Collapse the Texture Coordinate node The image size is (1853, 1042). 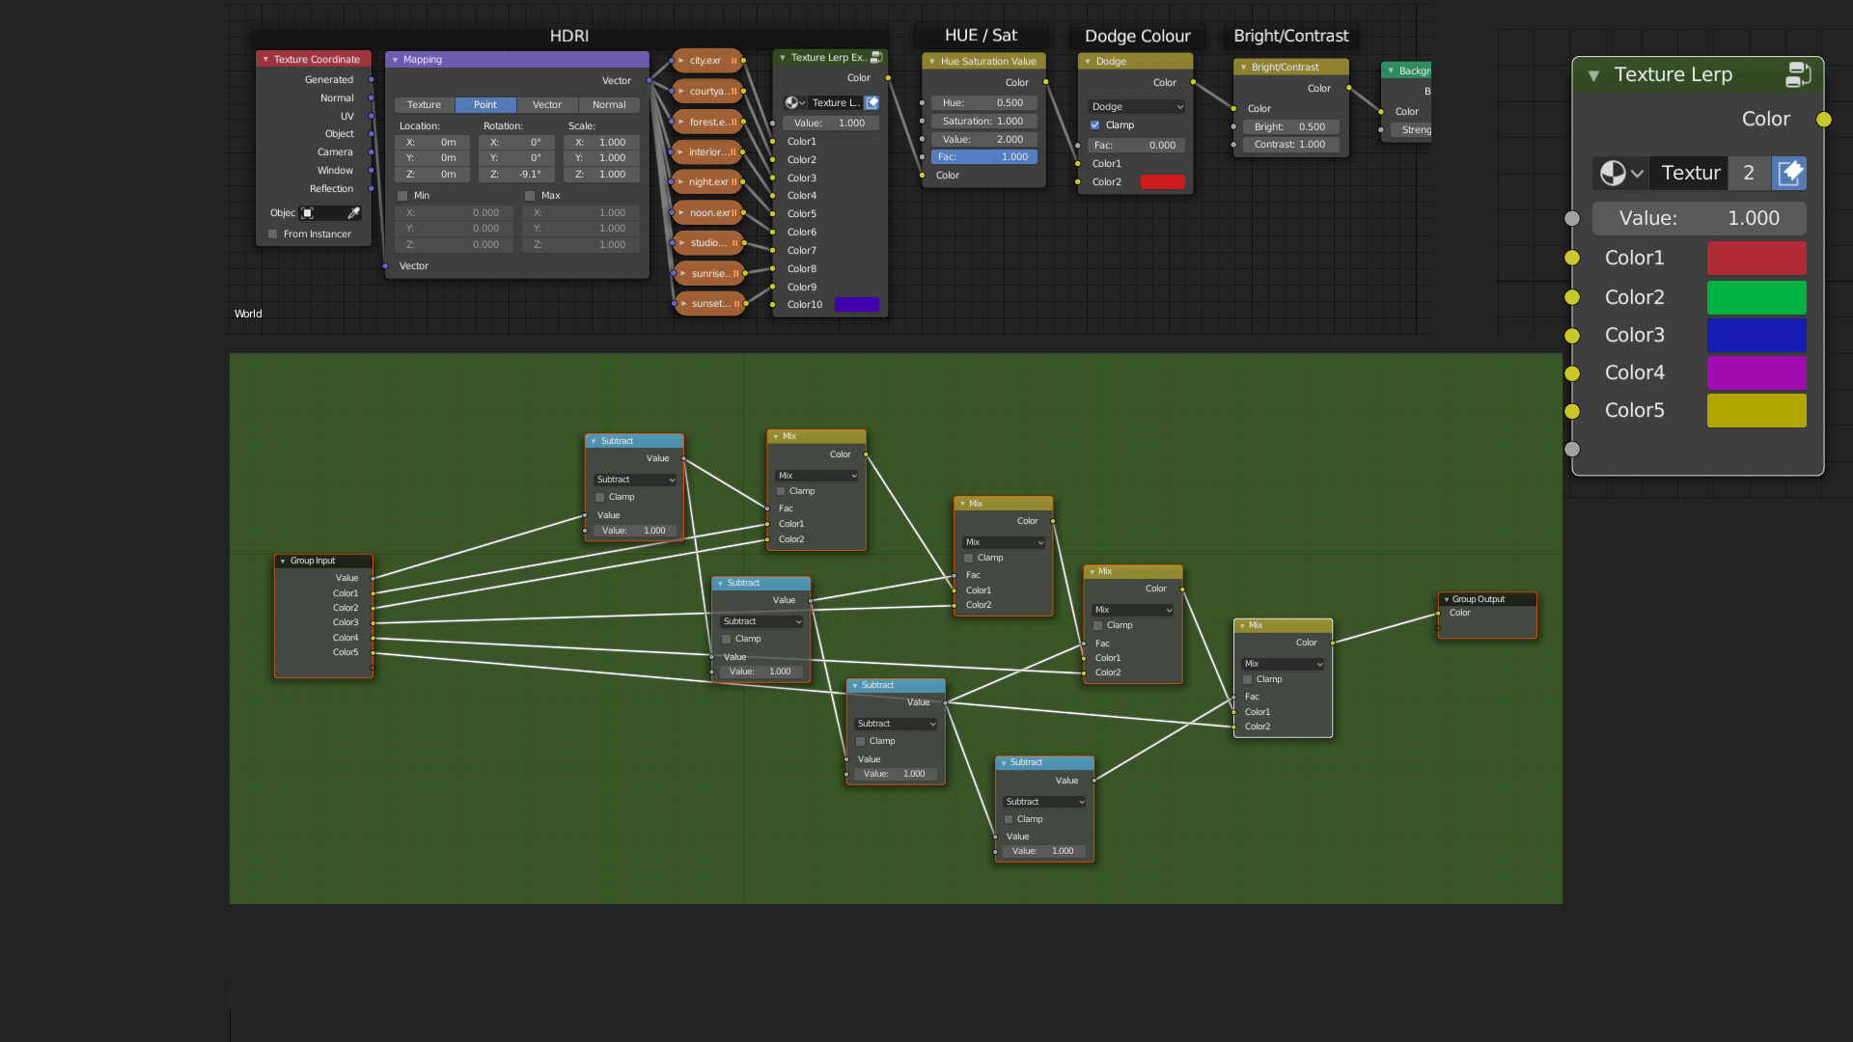(265, 60)
